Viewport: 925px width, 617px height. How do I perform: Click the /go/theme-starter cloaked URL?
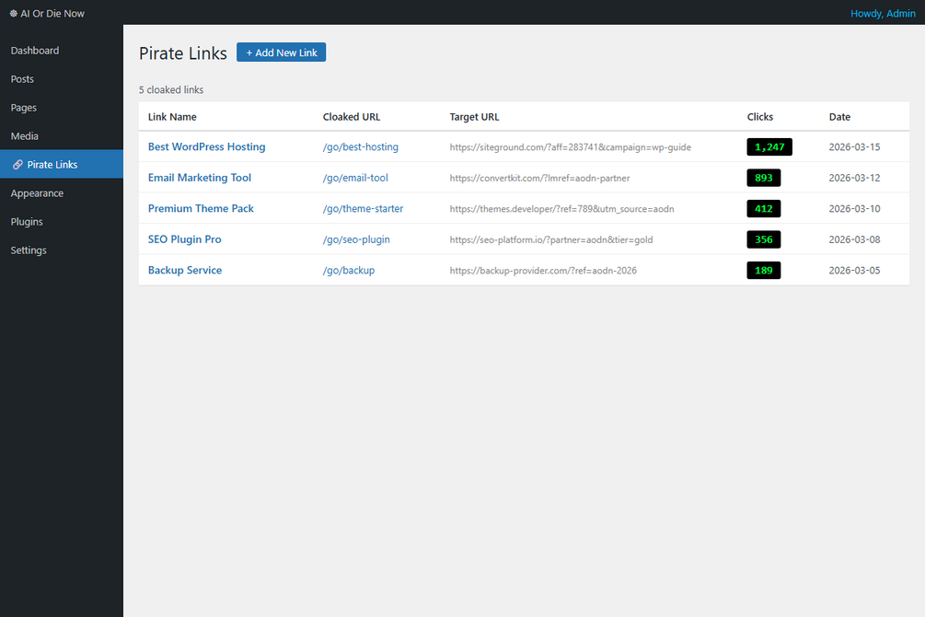click(x=363, y=208)
